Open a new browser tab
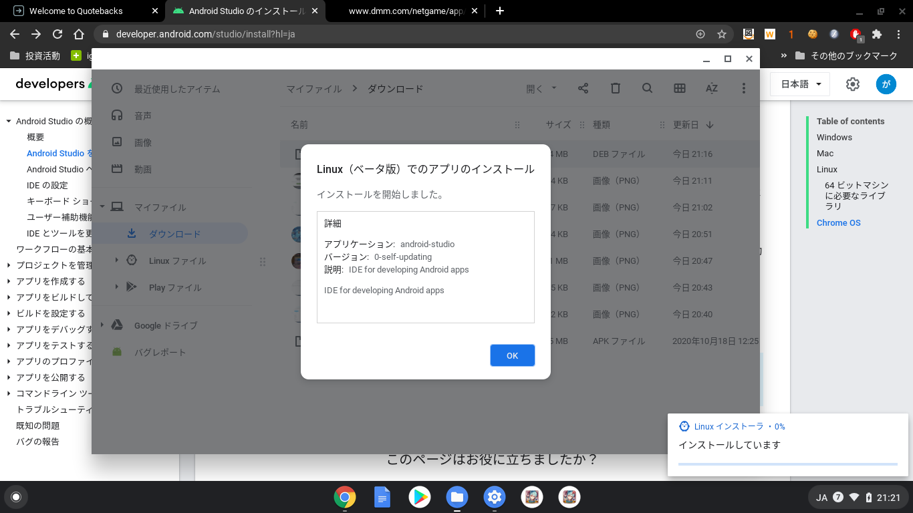Viewport: 913px width, 513px height. coord(500,11)
